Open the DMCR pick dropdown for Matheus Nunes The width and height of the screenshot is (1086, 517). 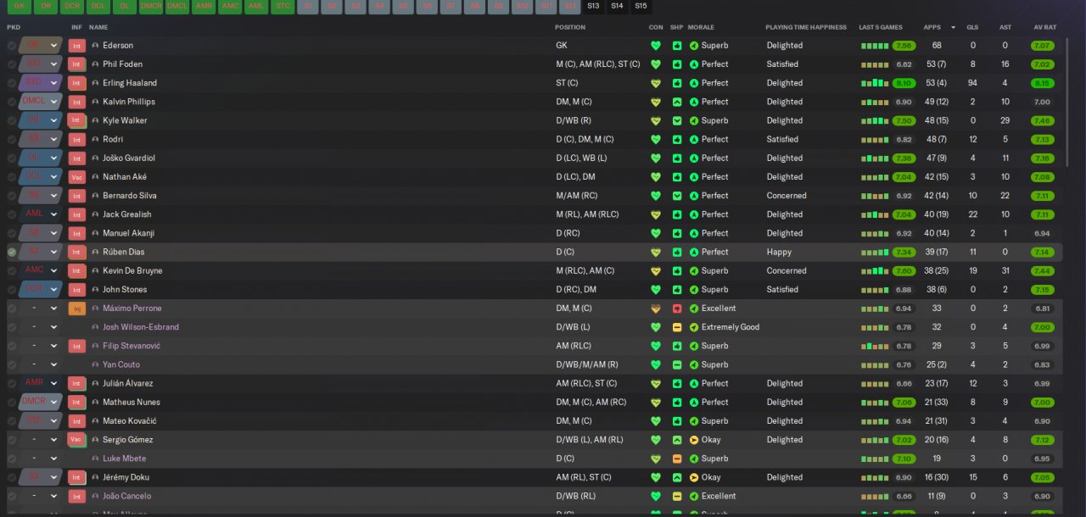[x=42, y=402]
